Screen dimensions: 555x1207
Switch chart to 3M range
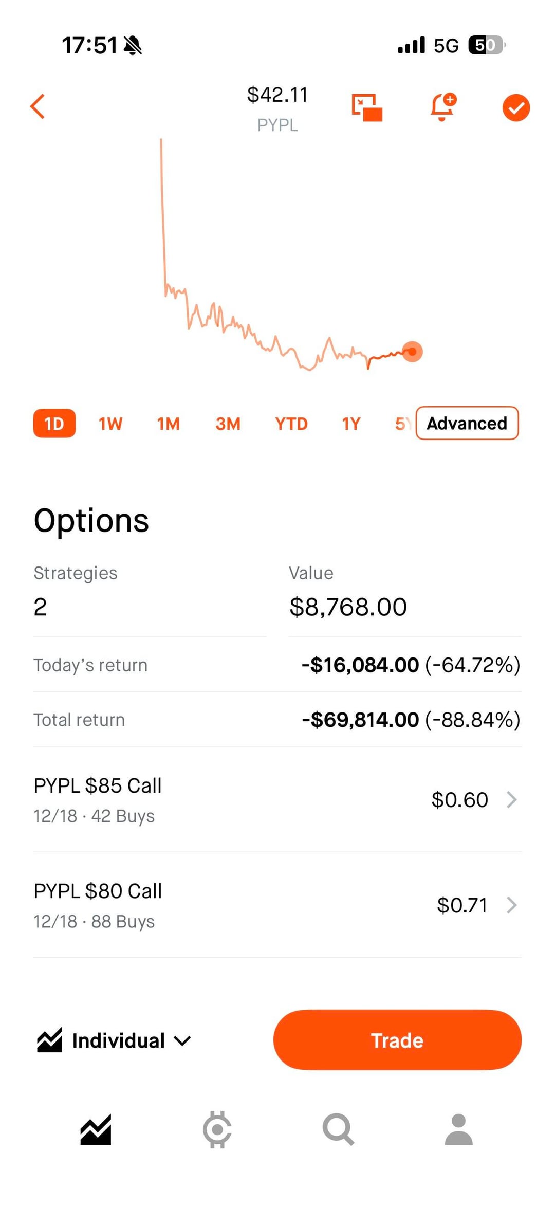tap(228, 424)
